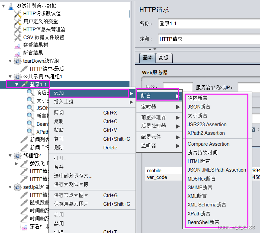Switch to the 高级 tab

(x=164, y=58)
